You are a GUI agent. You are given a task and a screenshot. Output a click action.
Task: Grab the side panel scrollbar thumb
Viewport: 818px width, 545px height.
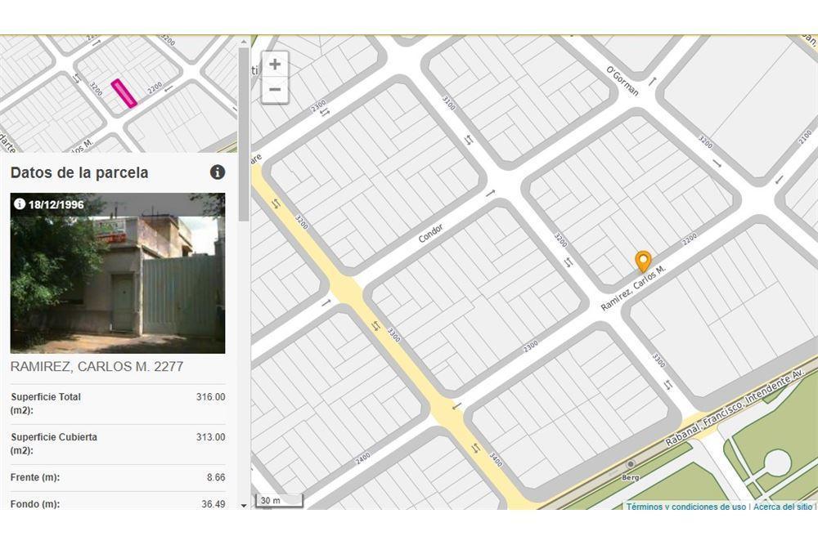pyautogui.click(x=244, y=134)
